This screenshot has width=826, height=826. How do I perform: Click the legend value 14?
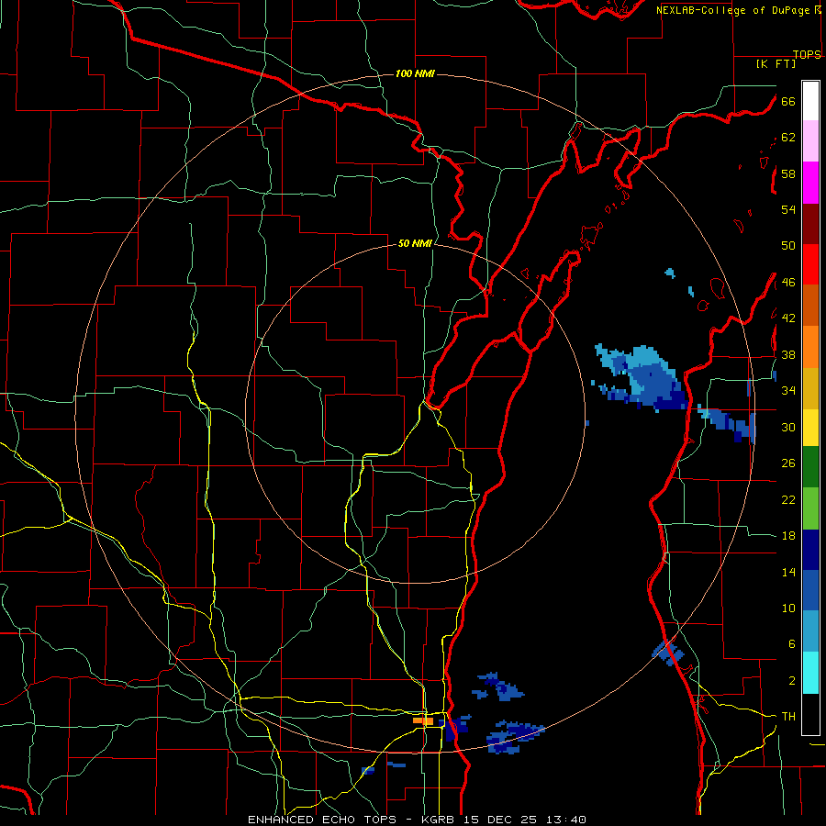click(x=788, y=572)
